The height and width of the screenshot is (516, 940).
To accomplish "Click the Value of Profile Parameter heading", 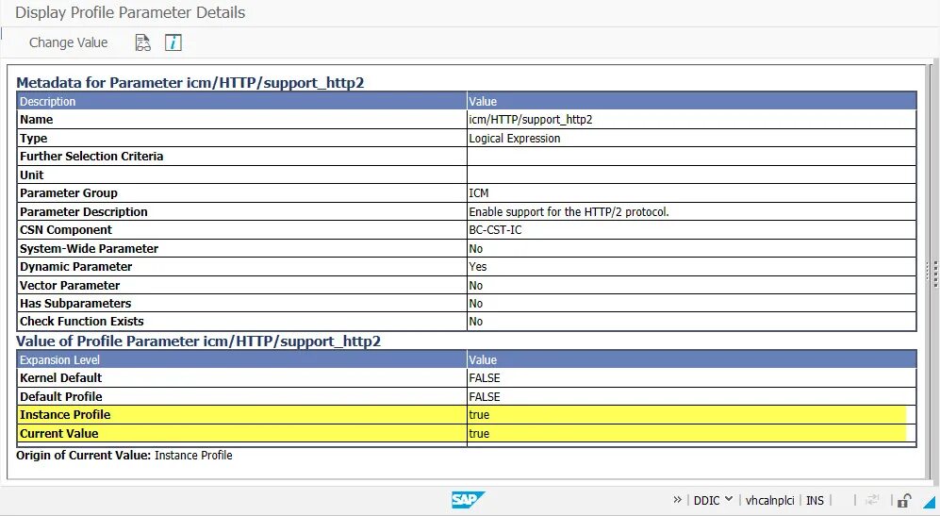I will [198, 341].
